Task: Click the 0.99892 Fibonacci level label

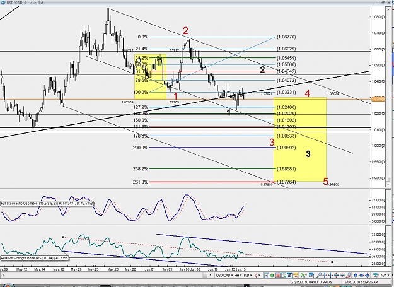Action: [x=286, y=148]
